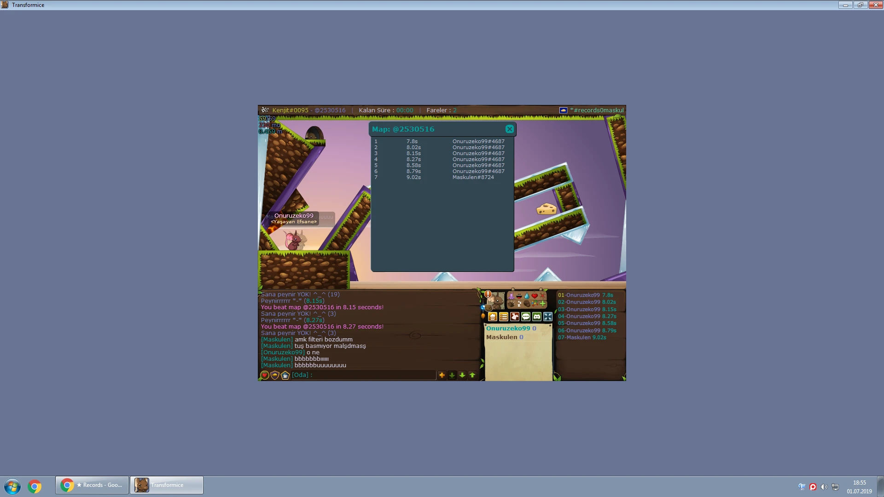Image resolution: width=884 pixels, height=497 pixels.
Task: Toggle fullscreen with the arrows icon
Action: tap(548, 317)
